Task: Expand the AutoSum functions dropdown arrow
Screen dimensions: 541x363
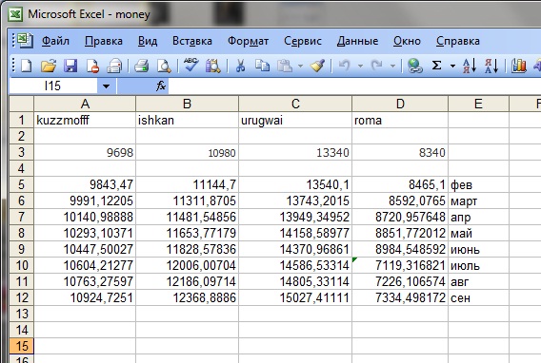Action: coord(452,66)
